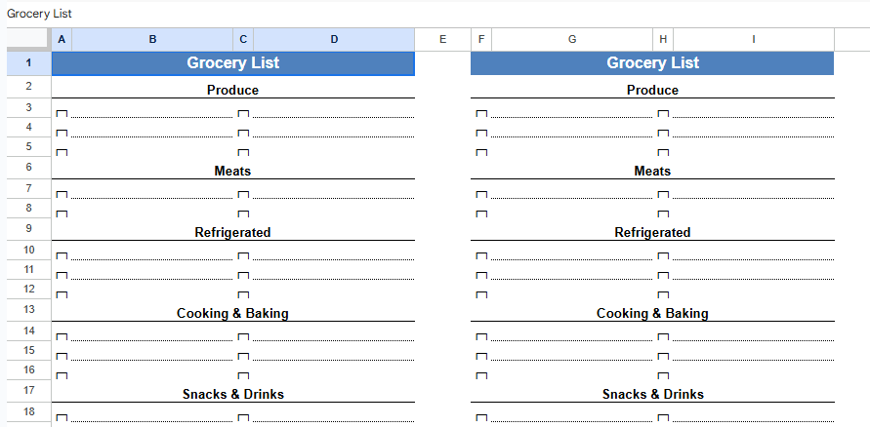
Task: Select the column D header
Action: point(334,39)
